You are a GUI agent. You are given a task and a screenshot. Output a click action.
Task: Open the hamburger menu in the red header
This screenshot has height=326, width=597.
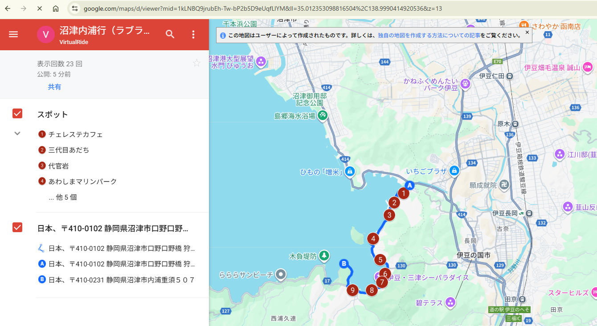click(13, 34)
